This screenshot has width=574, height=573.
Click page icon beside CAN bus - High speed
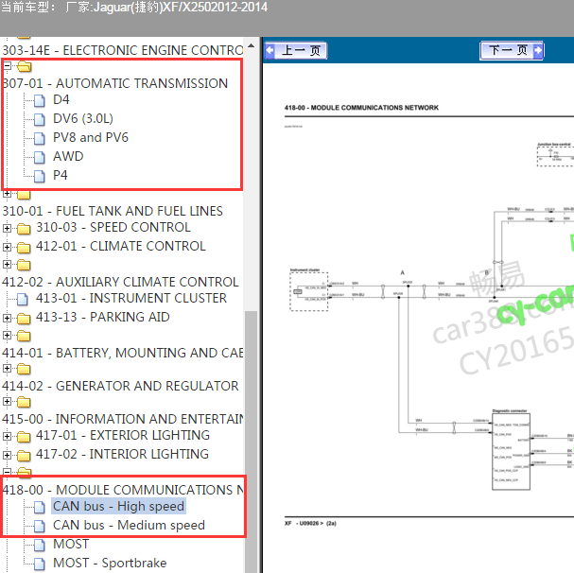[39, 507]
